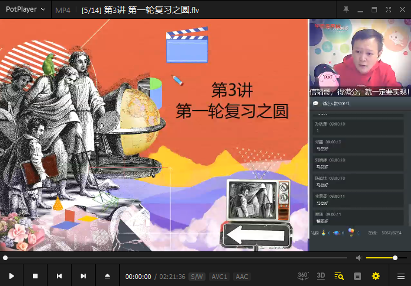
Task: Open the chapter/bookmark list icon
Action: point(357,276)
